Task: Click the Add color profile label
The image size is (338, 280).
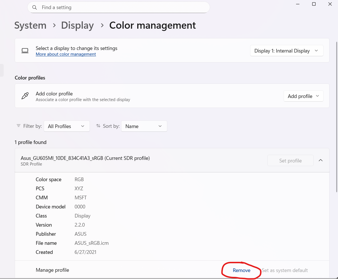Action: point(54,94)
